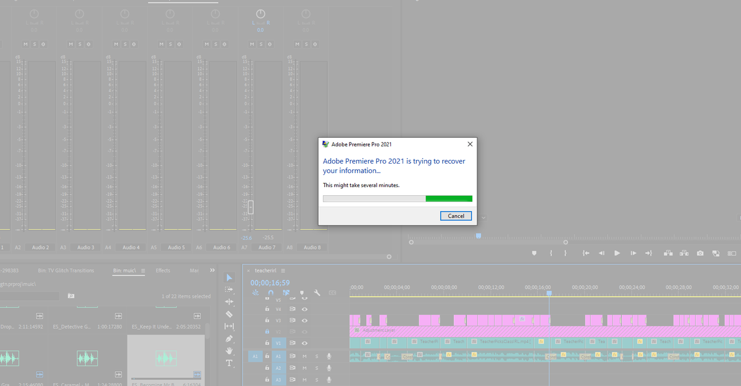Mark In point in Program Monitor
741x386 pixels.
[550, 253]
